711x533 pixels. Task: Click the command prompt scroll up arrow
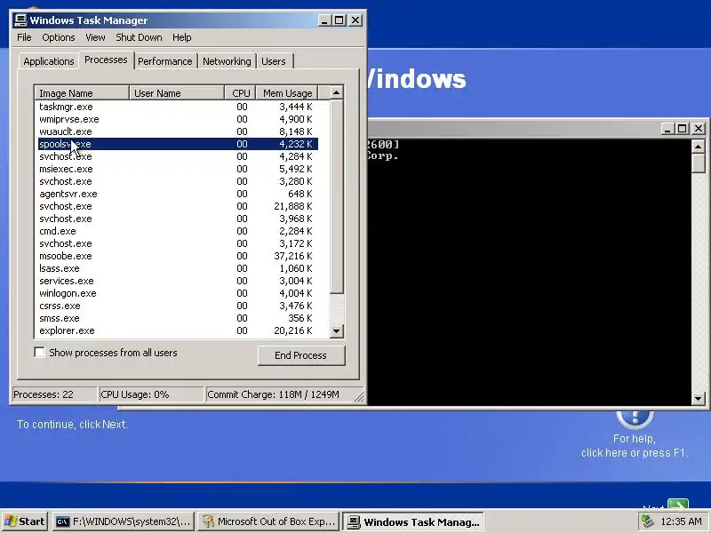698,146
